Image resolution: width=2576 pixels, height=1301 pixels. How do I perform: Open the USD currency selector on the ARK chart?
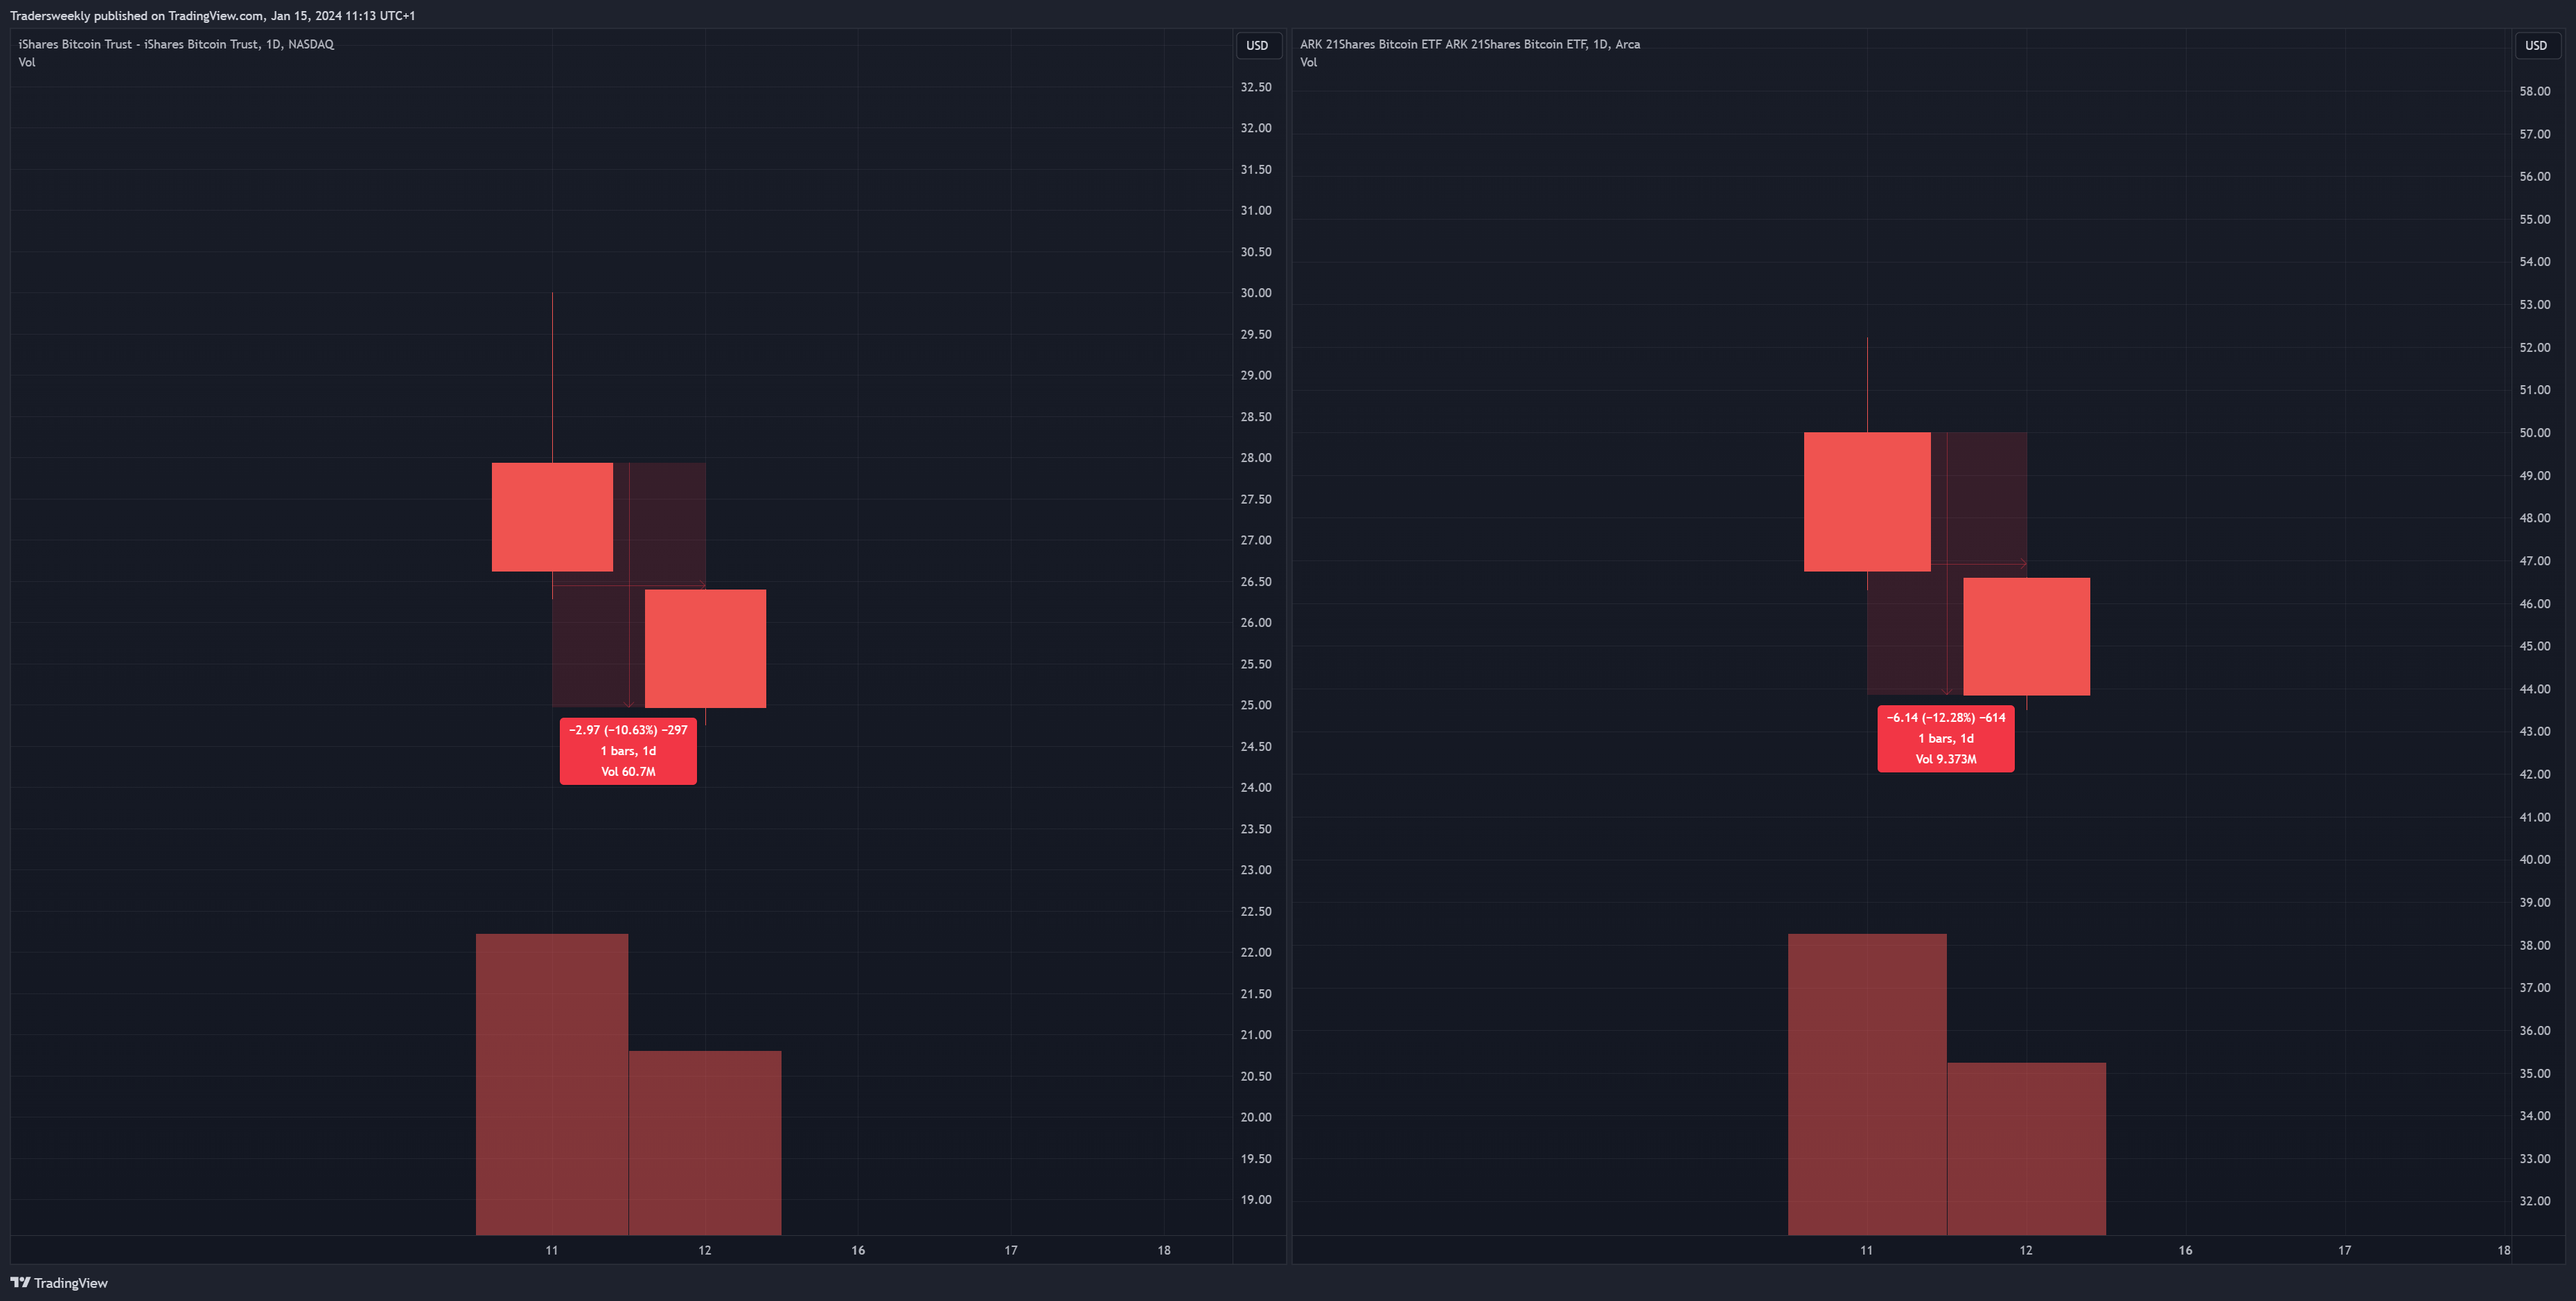(x=2536, y=45)
